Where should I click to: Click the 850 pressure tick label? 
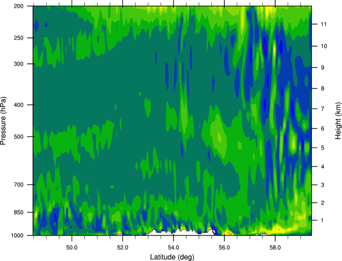click(19, 212)
